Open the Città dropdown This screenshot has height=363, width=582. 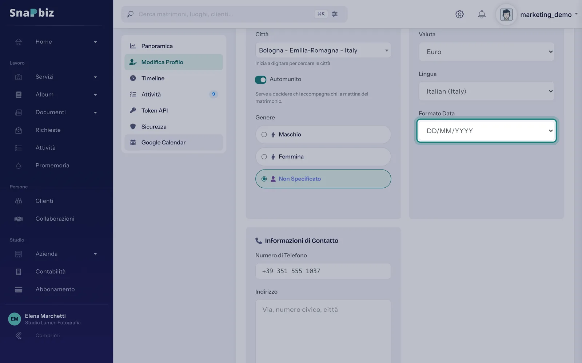point(323,50)
